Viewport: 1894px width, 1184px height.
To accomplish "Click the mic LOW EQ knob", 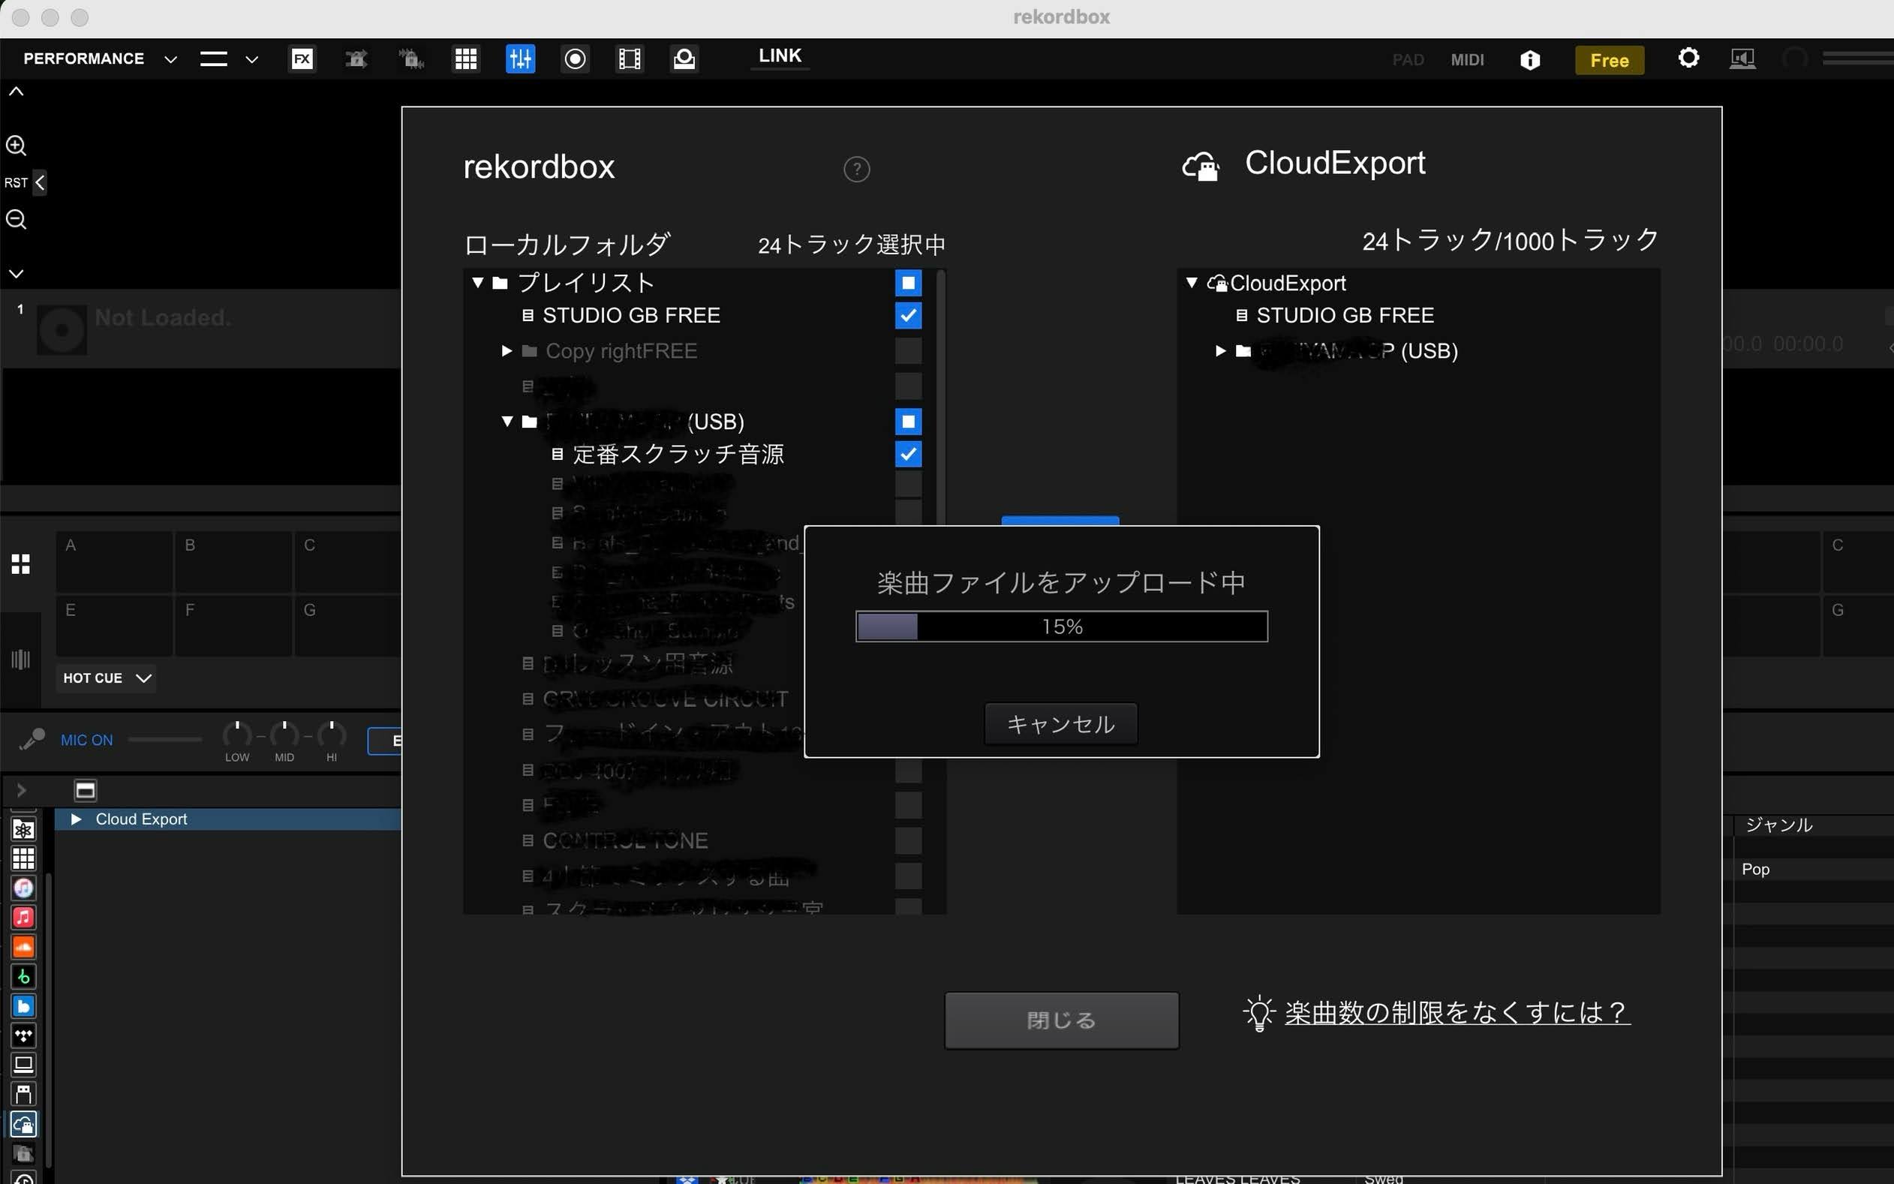I will tap(237, 735).
